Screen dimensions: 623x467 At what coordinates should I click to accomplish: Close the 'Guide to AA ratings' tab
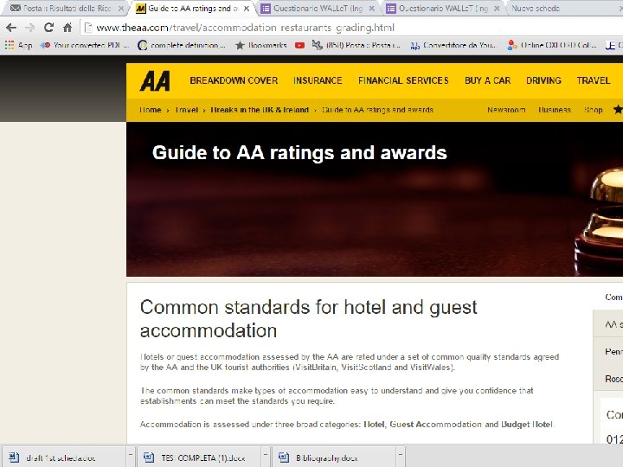247,8
